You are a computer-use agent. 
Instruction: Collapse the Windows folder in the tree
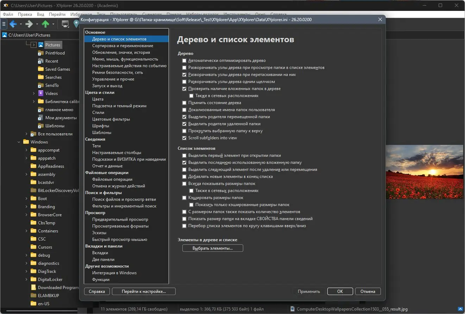pyautogui.click(x=18, y=142)
